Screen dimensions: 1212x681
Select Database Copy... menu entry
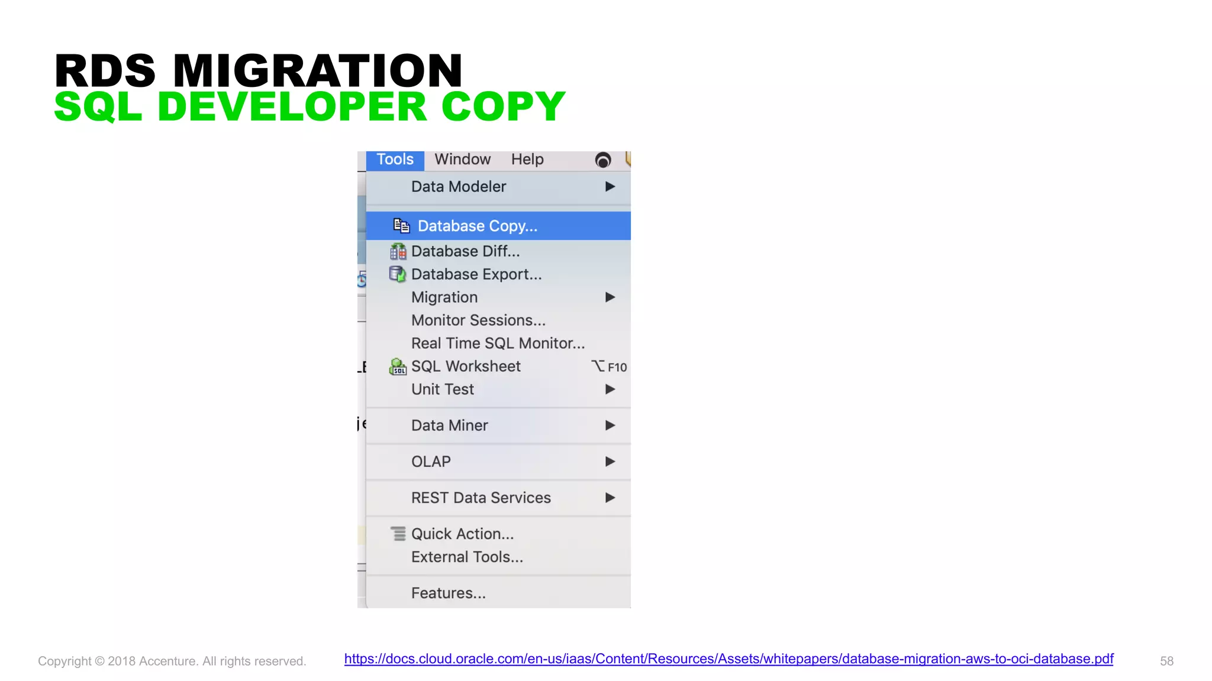coord(498,226)
